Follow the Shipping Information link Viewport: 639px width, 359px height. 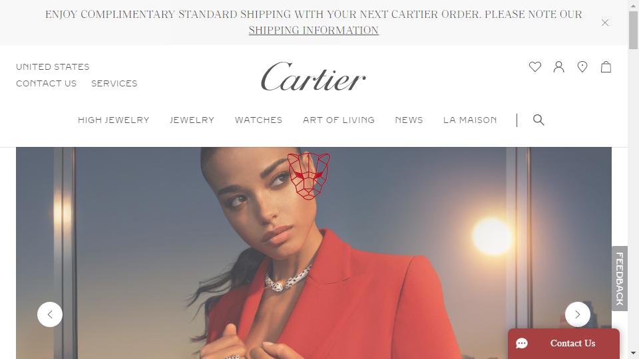coord(314,30)
